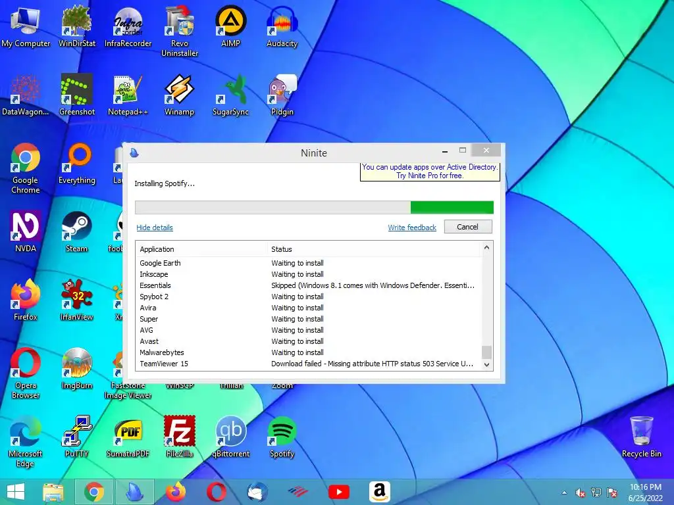
Task: Select the Audacity desktop icon
Action: point(282,26)
